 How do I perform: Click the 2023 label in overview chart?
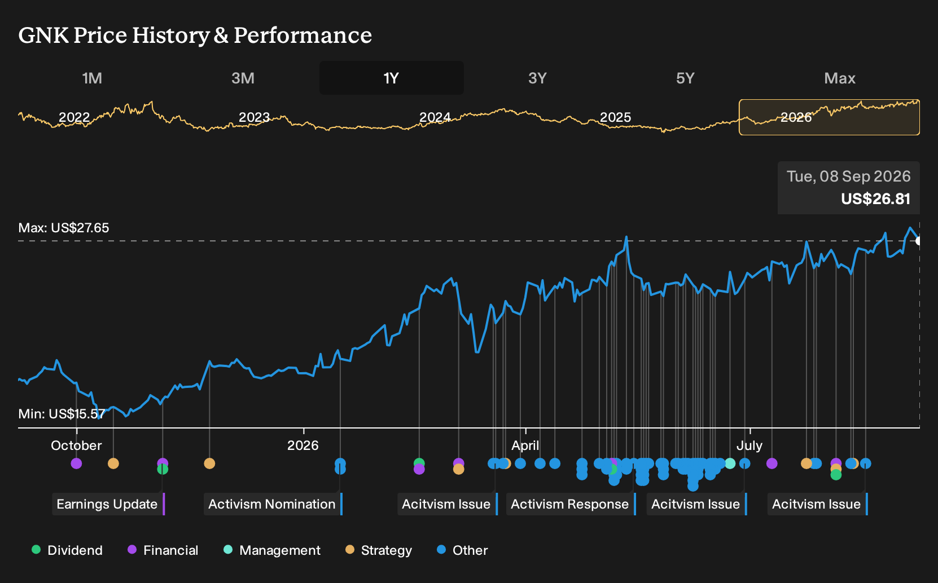[x=255, y=117]
